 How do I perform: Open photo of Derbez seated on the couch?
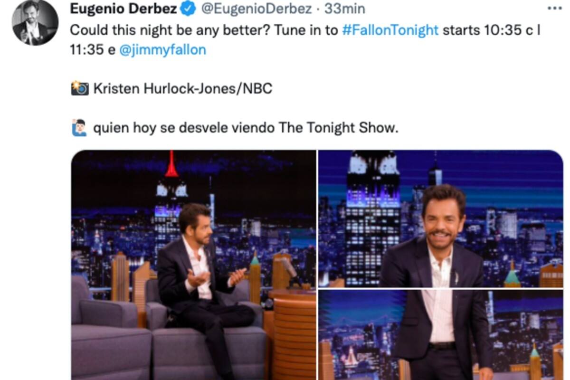click(193, 265)
